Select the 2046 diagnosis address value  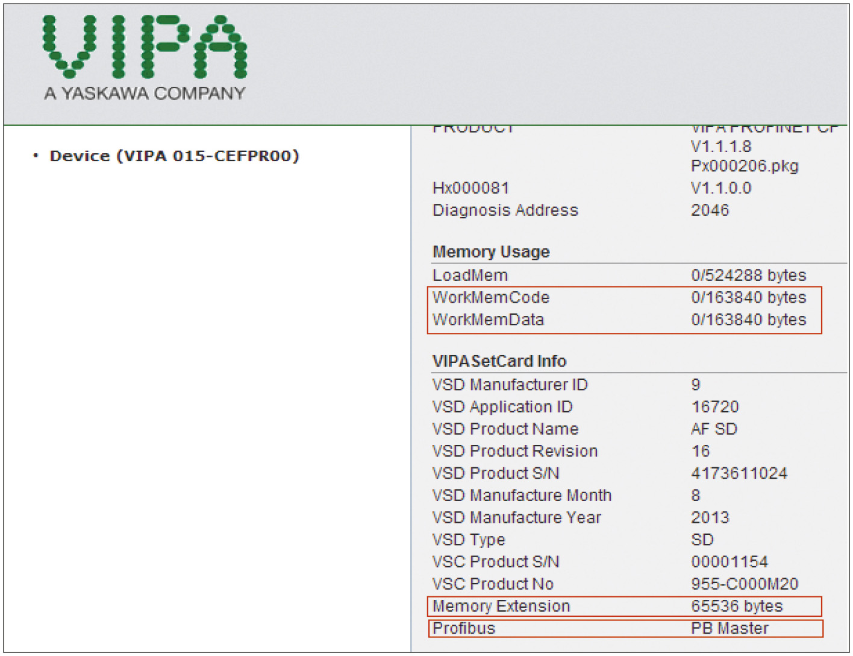(x=710, y=210)
